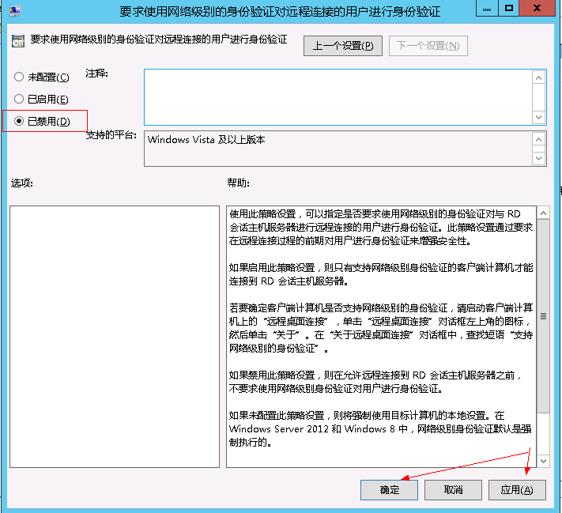Click the down arrow of the 注释 box scrollbar
The width and height of the screenshot is (562, 513).
pyautogui.click(x=539, y=117)
